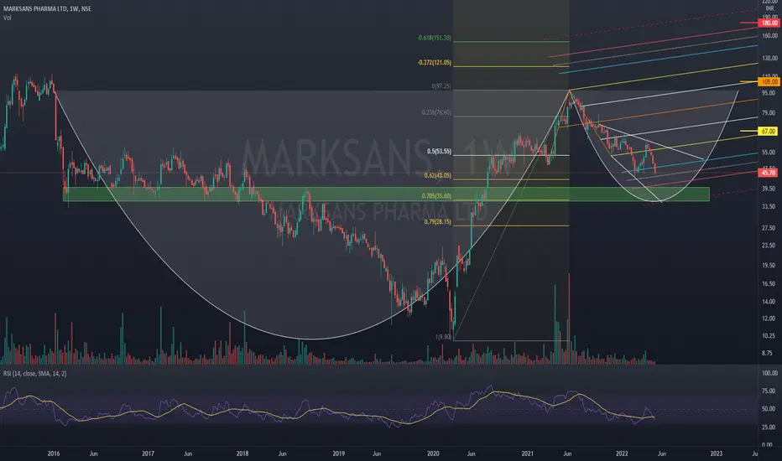Viewport: 782px width, 461px height.
Task: Click 79.00 on the price scale
Action: pyautogui.click(x=769, y=113)
